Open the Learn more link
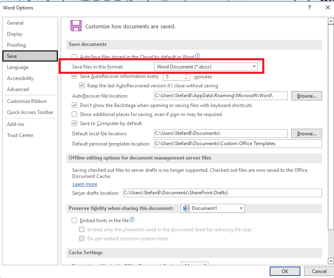The image size is (334, 278). [x=85, y=184]
